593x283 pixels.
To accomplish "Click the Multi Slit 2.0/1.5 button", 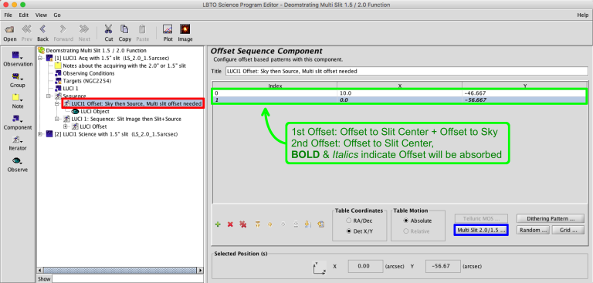I will (x=481, y=230).
